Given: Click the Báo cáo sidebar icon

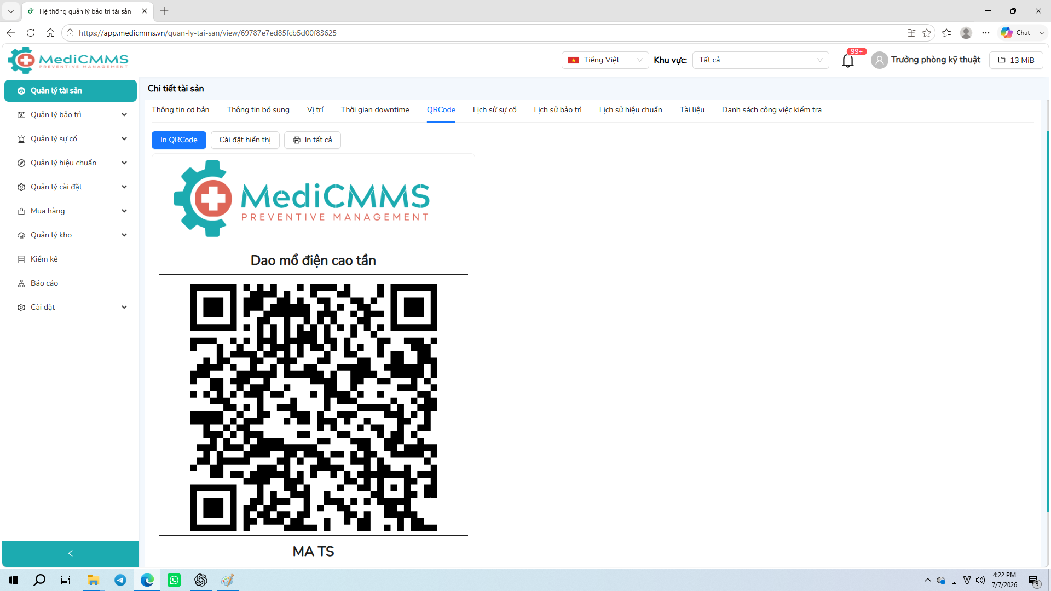Looking at the screenshot, I should pyautogui.click(x=21, y=283).
